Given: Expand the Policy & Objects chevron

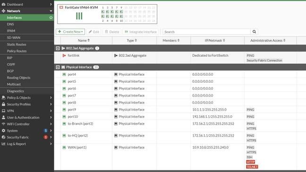Looking at the screenshot, I should [x=51, y=98].
